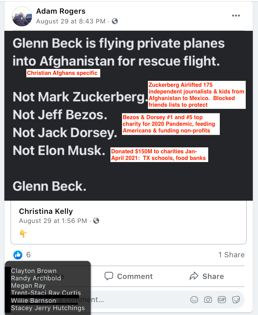Open Adam Rogers' profile name link
This screenshot has height=315, width=258.
[61, 12]
